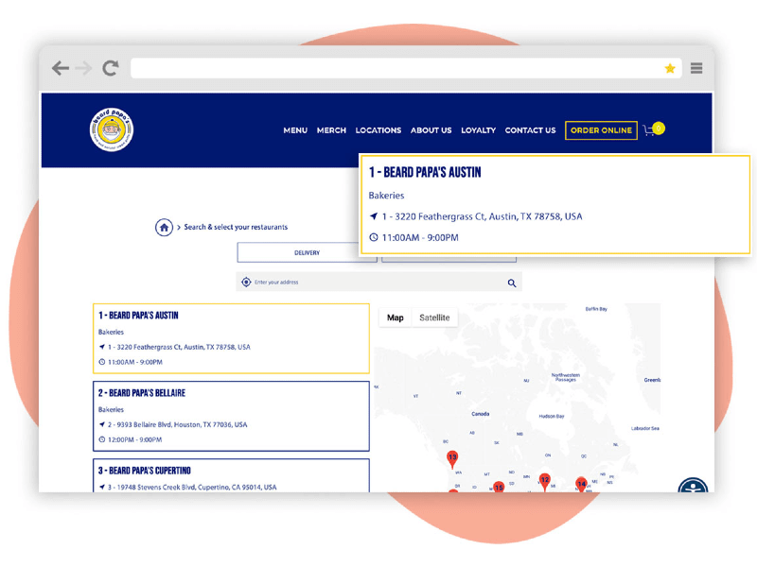
Task: Click the home icon in breadcrumb
Action: [165, 228]
